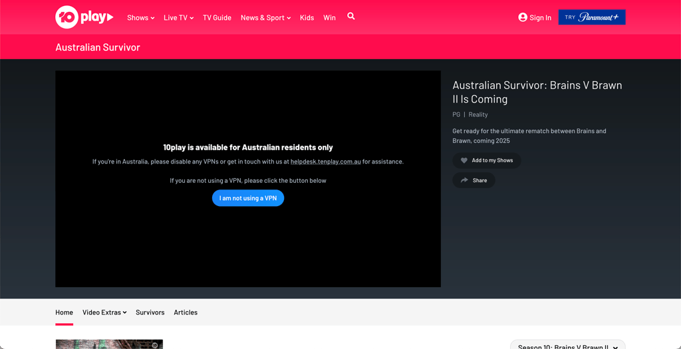Expand the News & Sport dropdown

tap(266, 18)
